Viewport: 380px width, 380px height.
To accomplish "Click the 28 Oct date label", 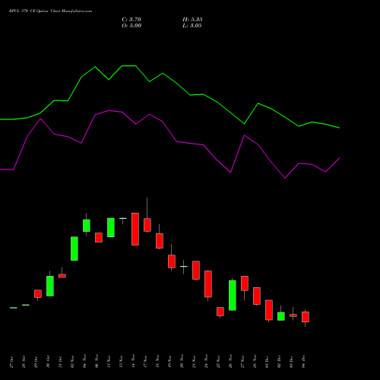I will point(24,362).
